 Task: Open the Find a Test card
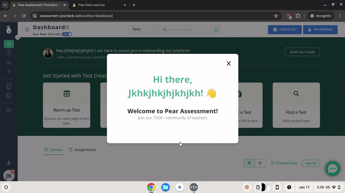pyautogui.click(x=296, y=105)
